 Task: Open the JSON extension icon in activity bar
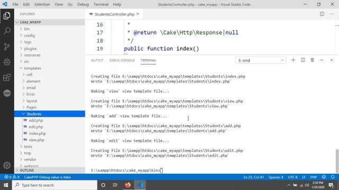point(7,93)
